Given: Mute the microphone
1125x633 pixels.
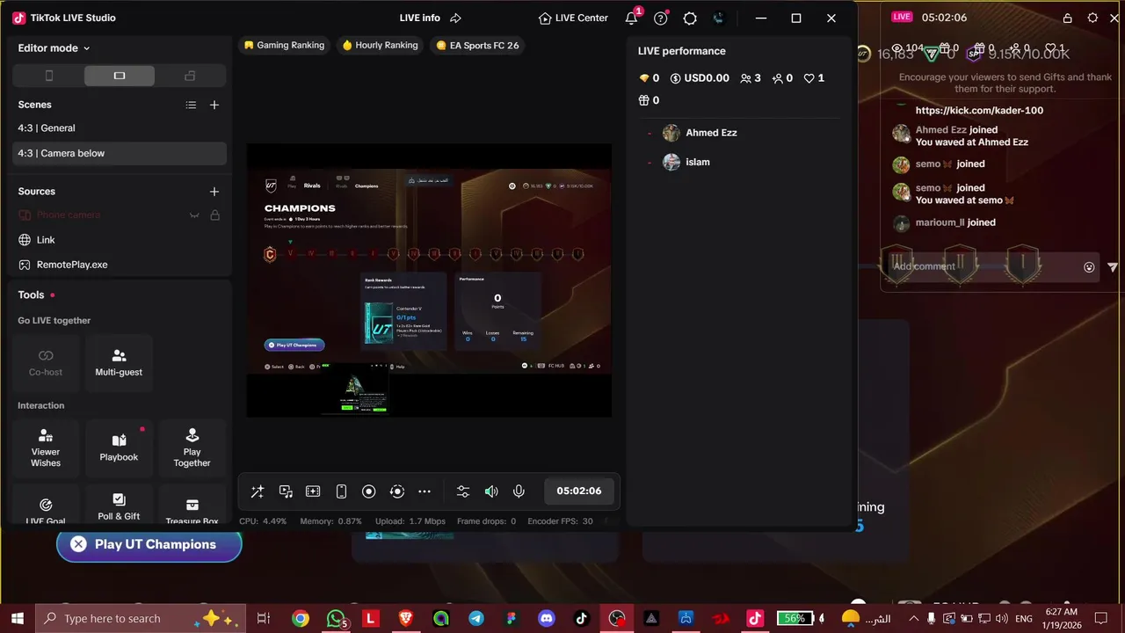Looking at the screenshot, I should coord(519,491).
